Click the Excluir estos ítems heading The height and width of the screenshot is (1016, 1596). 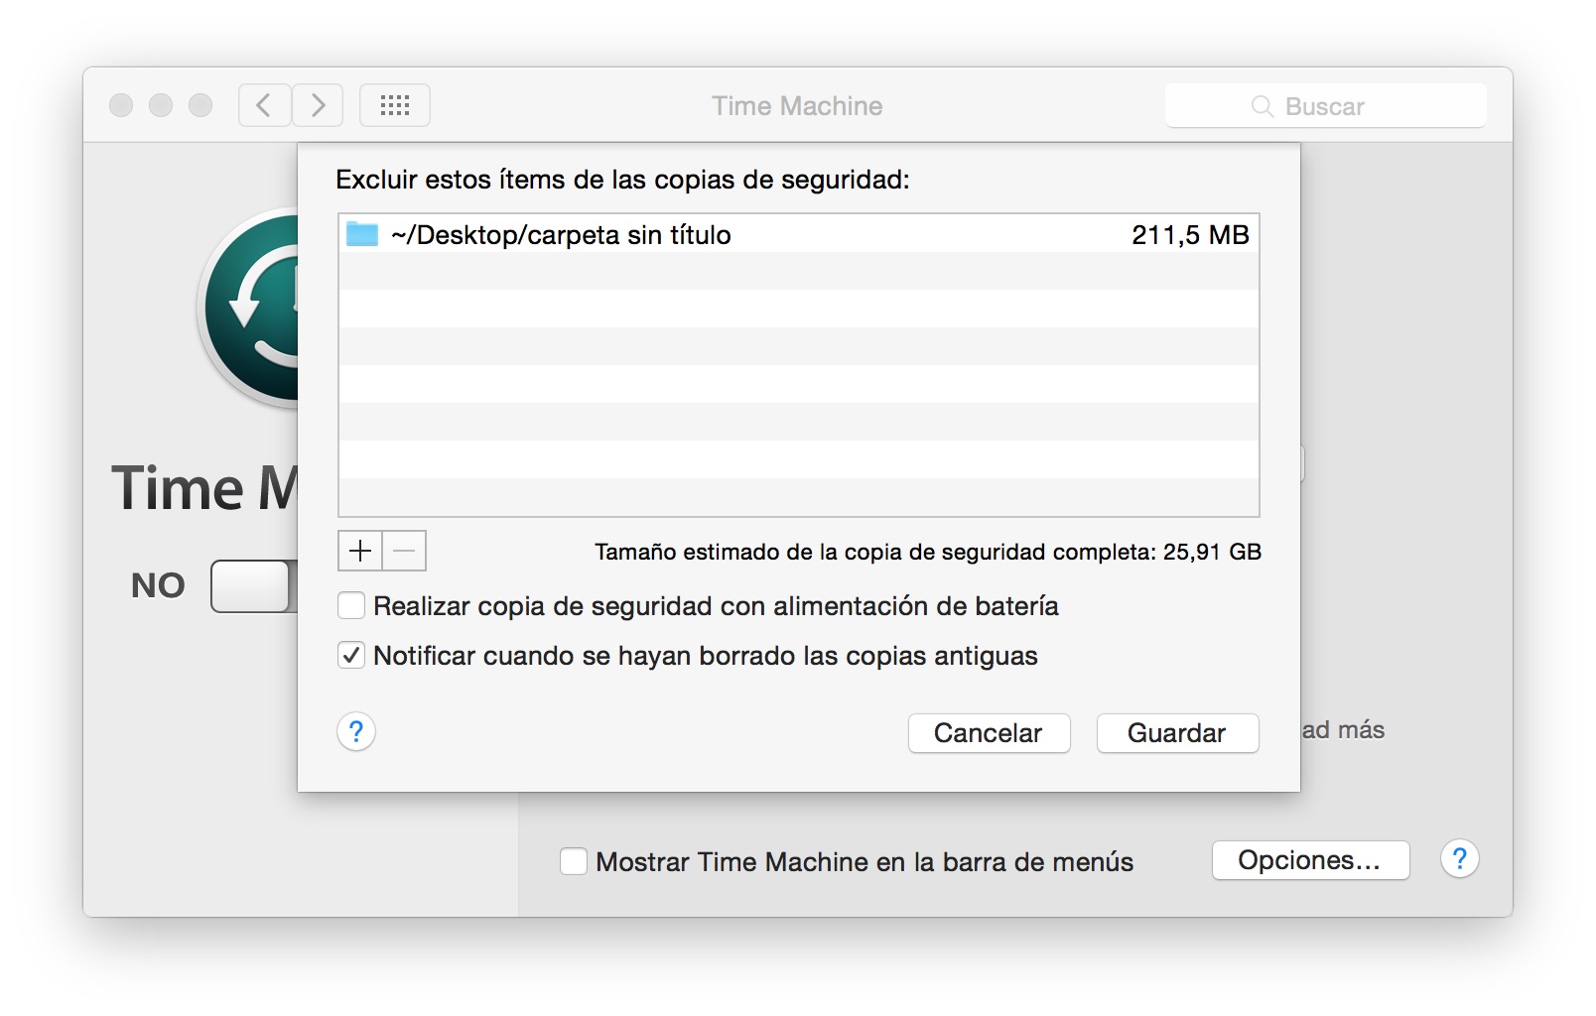tap(622, 180)
